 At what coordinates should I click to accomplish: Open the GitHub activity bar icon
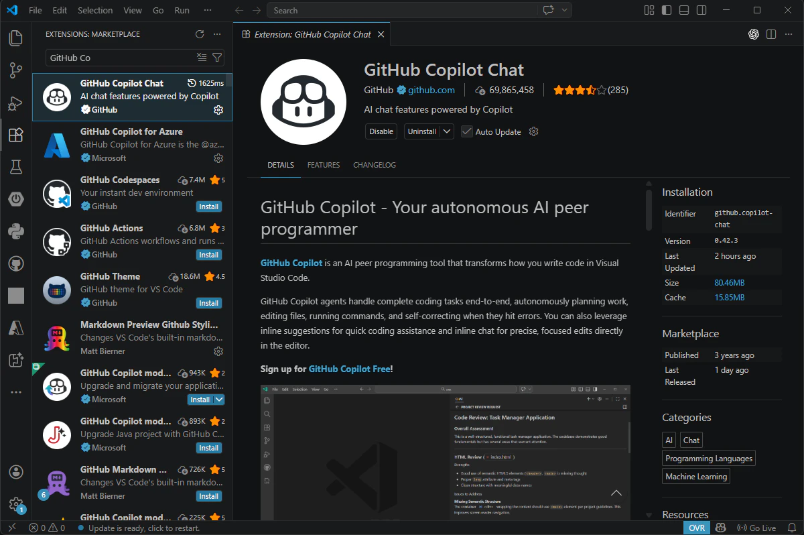coord(15,263)
